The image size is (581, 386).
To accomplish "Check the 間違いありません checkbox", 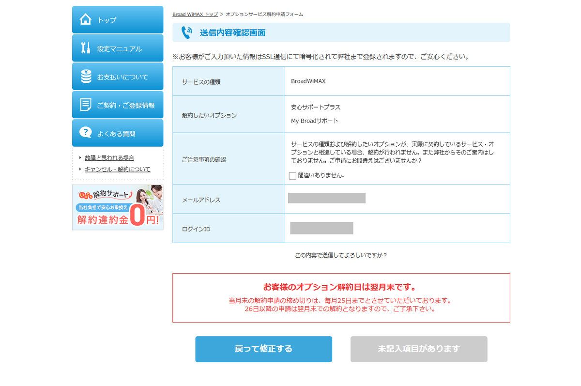I will (x=292, y=176).
